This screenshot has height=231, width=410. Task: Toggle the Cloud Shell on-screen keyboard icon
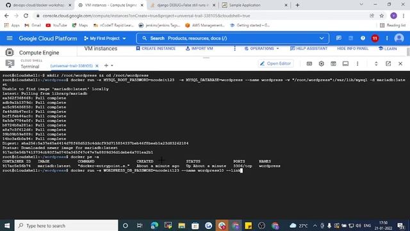[309, 64]
